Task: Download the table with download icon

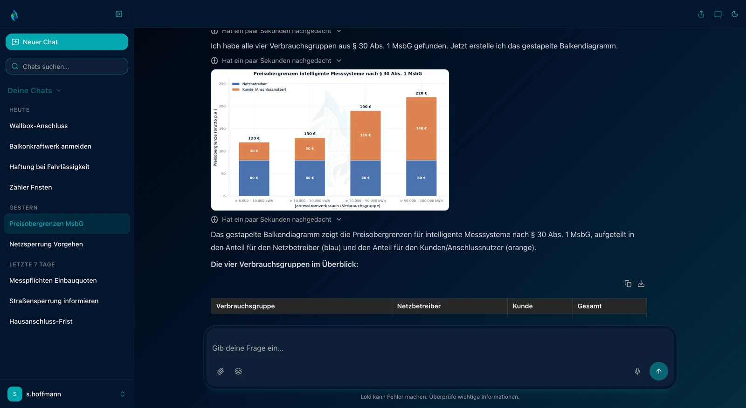Action: tap(641, 284)
